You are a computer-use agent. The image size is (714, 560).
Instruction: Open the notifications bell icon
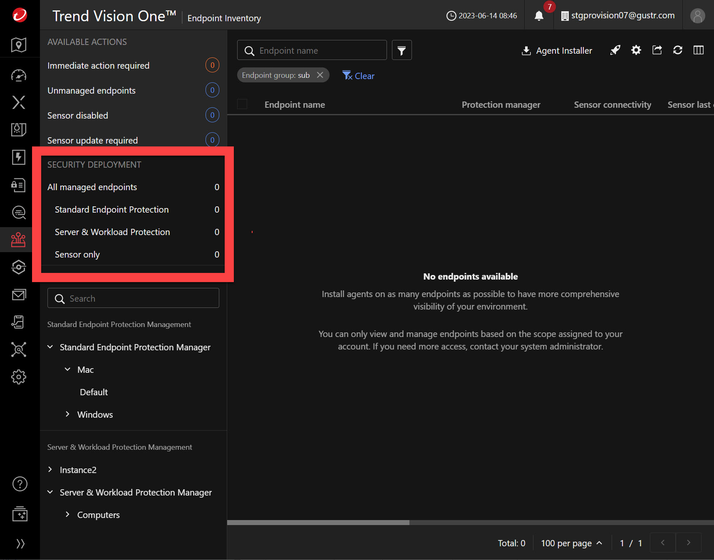point(539,16)
